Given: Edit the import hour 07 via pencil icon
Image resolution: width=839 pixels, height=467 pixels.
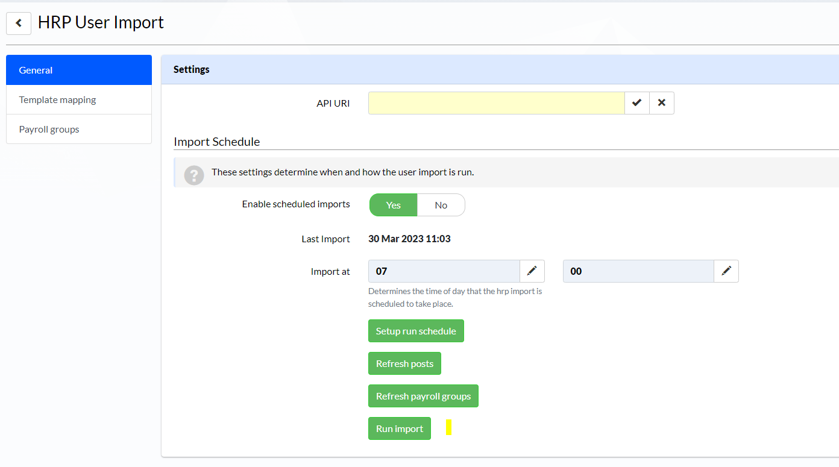Looking at the screenshot, I should pyautogui.click(x=532, y=271).
